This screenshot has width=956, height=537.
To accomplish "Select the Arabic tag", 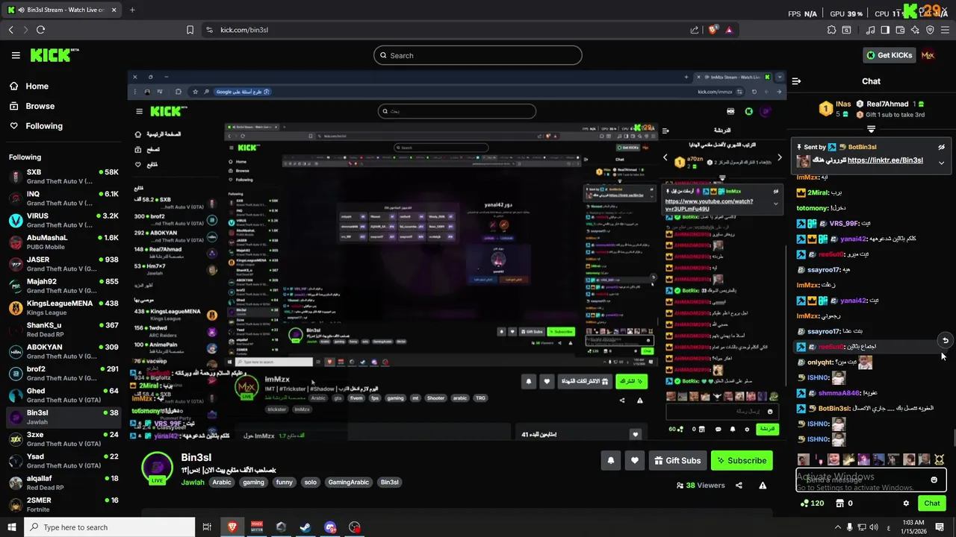I will click(x=222, y=483).
